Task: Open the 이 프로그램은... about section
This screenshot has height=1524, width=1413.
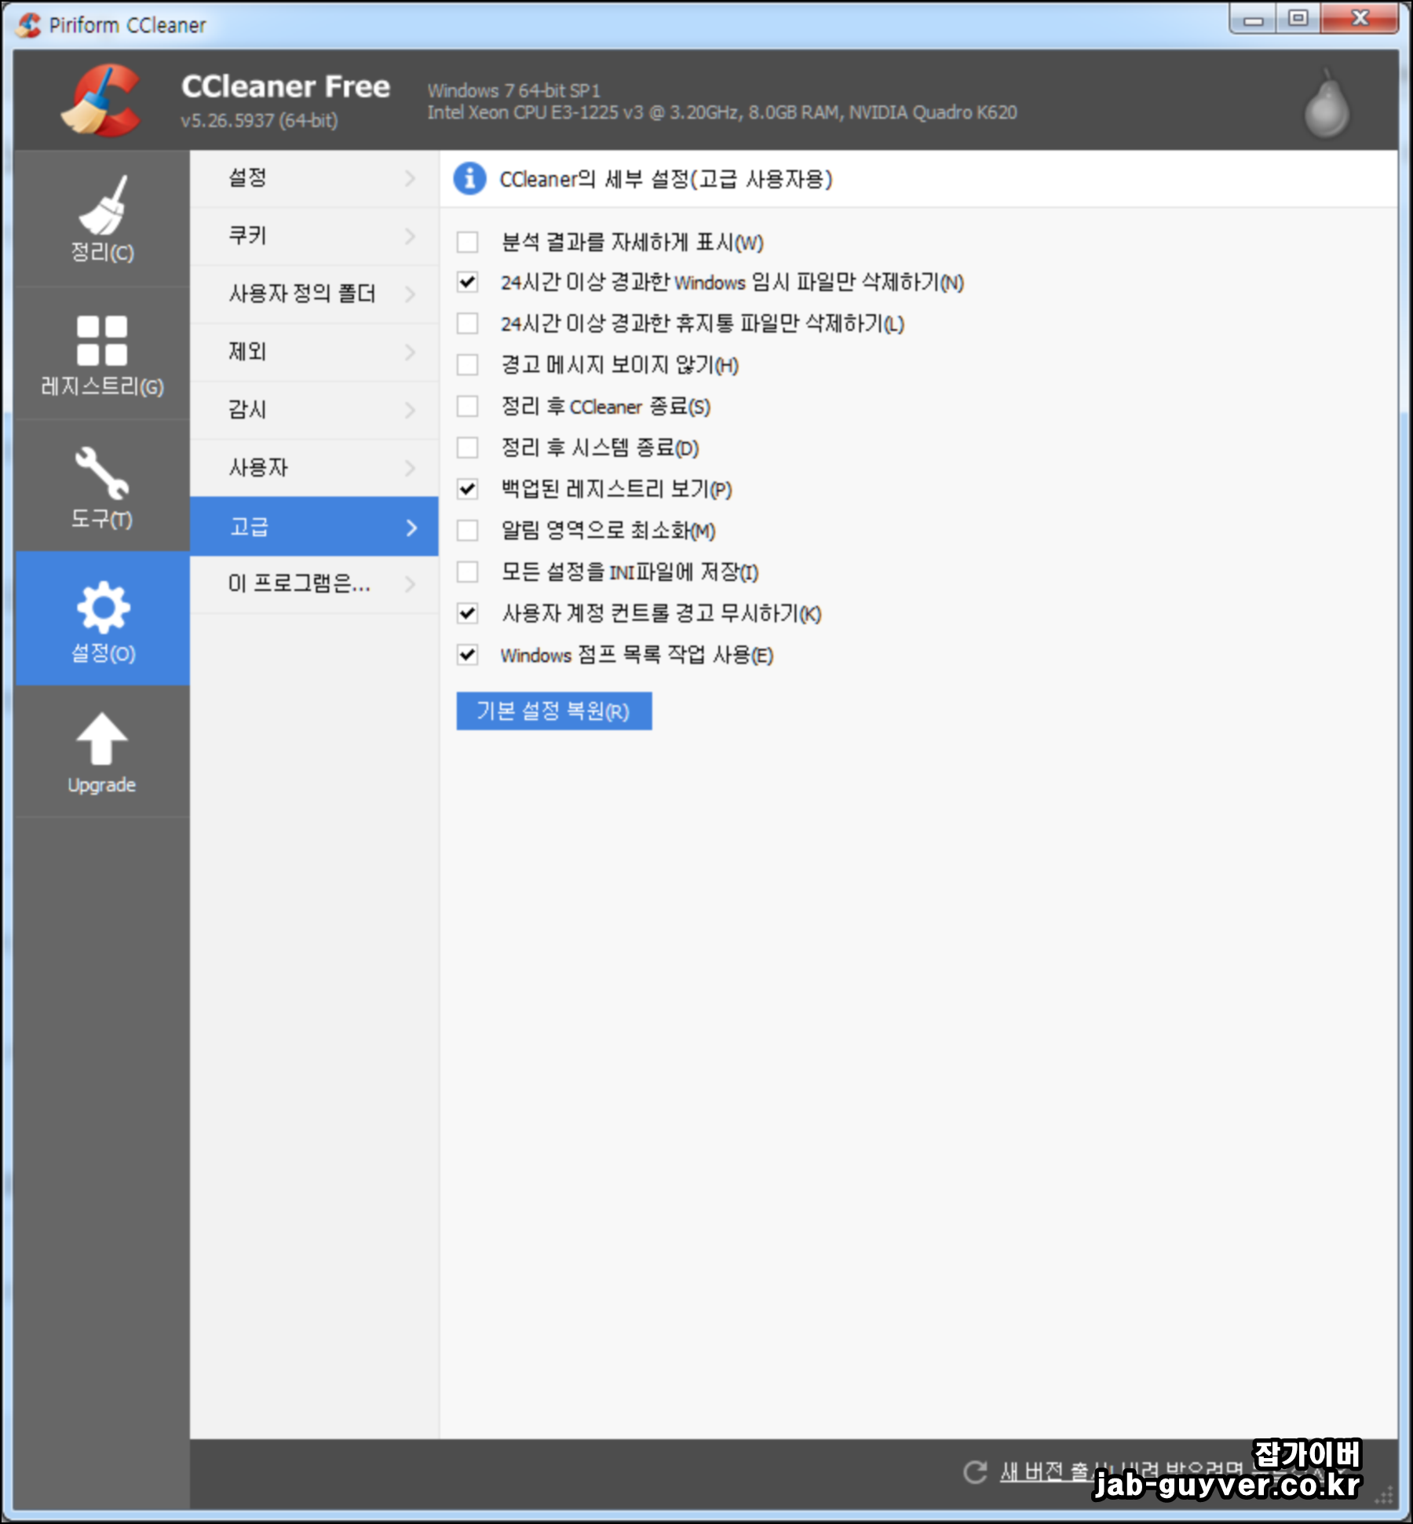Action: click(x=314, y=584)
